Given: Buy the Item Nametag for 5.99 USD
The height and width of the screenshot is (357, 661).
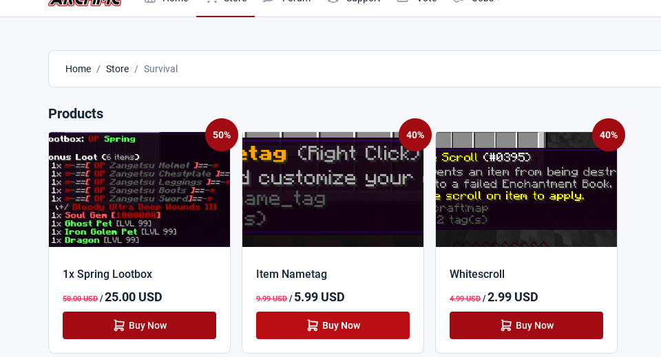Looking at the screenshot, I should (x=333, y=325).
